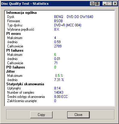Screen dimensions: 119x124
Task: Click the save floppy icon in title bar
Action: (x=97, y=4)
